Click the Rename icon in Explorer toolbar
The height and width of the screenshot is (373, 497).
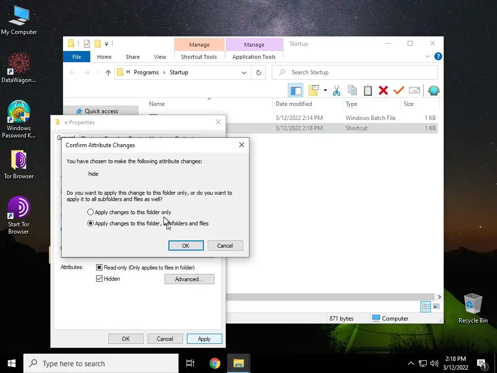click(x=414, y=91)
